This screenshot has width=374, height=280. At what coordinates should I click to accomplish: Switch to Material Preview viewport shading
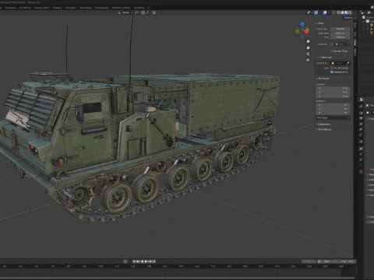coord(346,12)
